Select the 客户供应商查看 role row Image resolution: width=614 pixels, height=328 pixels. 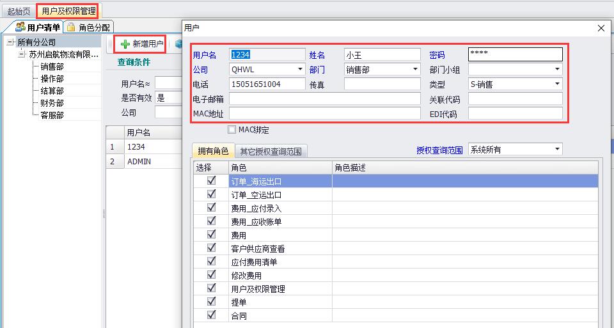click(396, 248)
